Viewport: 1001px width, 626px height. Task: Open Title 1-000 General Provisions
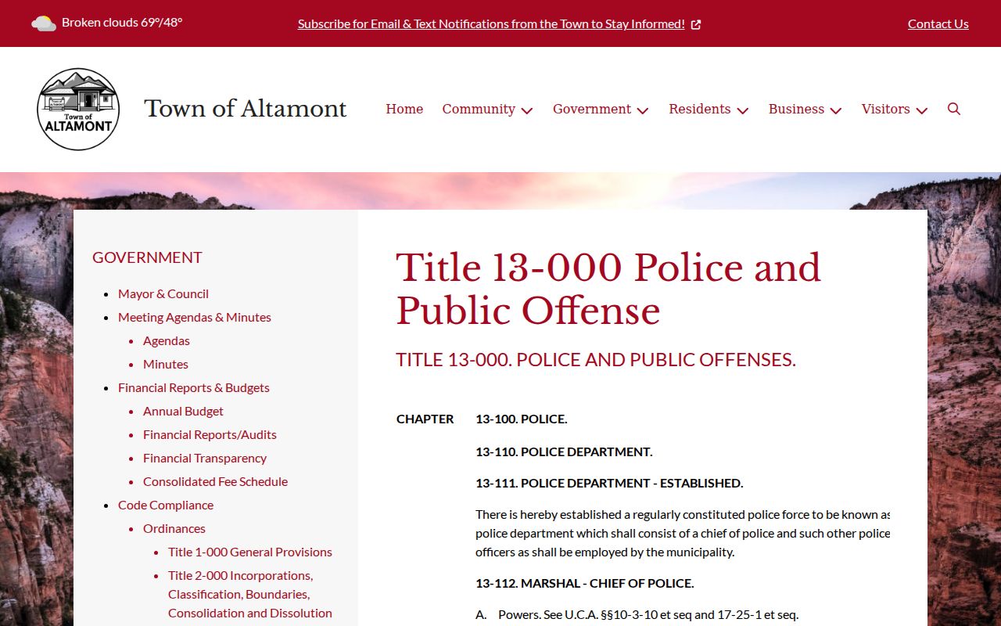250,552
